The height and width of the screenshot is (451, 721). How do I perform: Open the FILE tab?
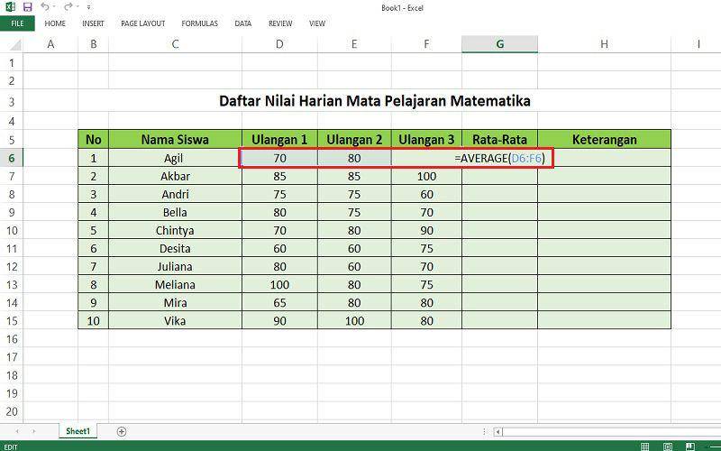tap(17, 23)
